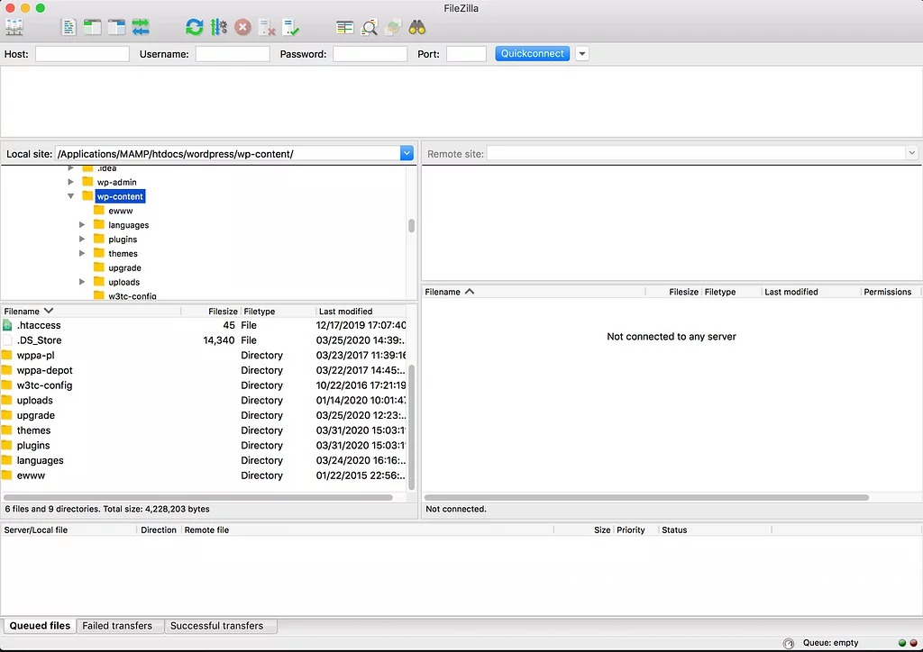Toggle the directory comparison icon

click(369, 27)
